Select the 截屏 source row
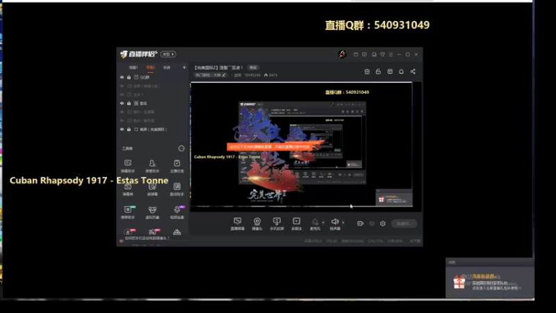 click(x=153, y=129)
